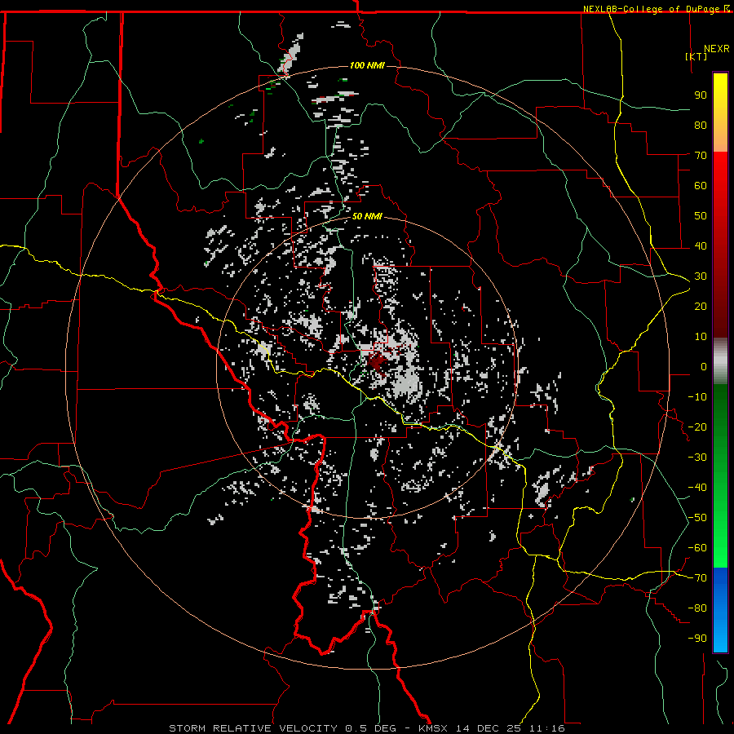Click the -60 scale tick label

click(697, 548)
